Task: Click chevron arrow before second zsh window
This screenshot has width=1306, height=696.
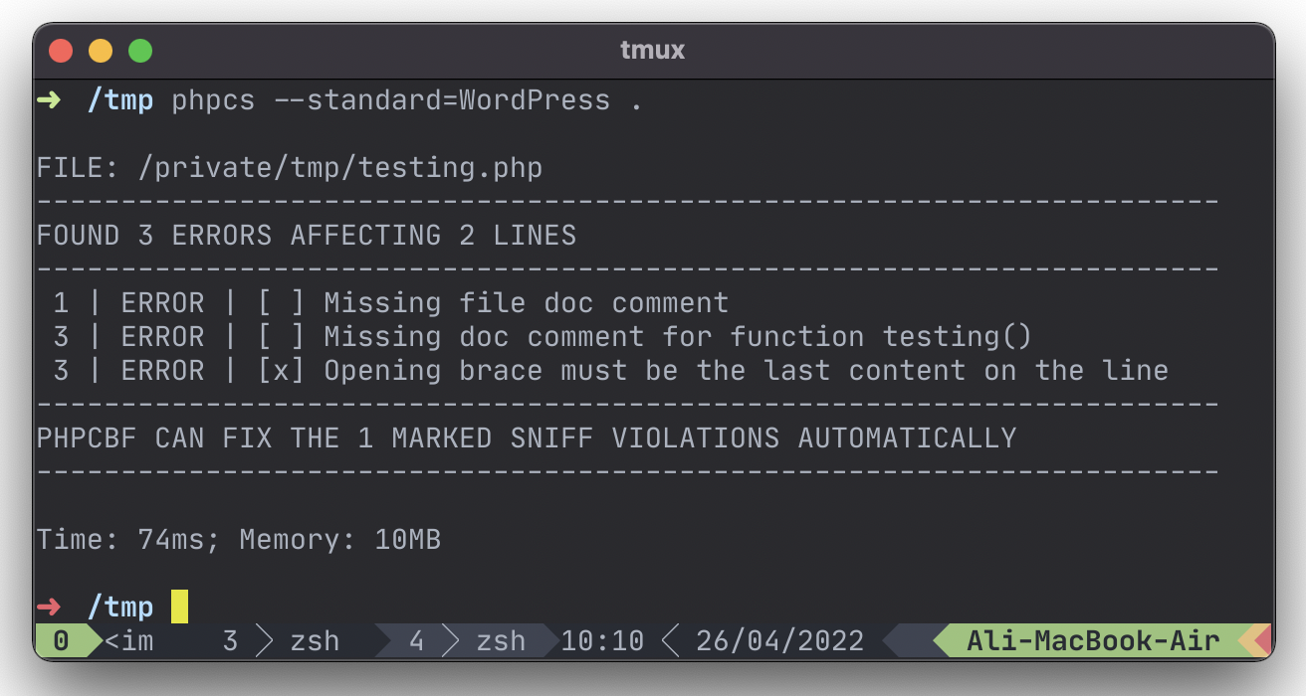Action: [x=451, y=641]
